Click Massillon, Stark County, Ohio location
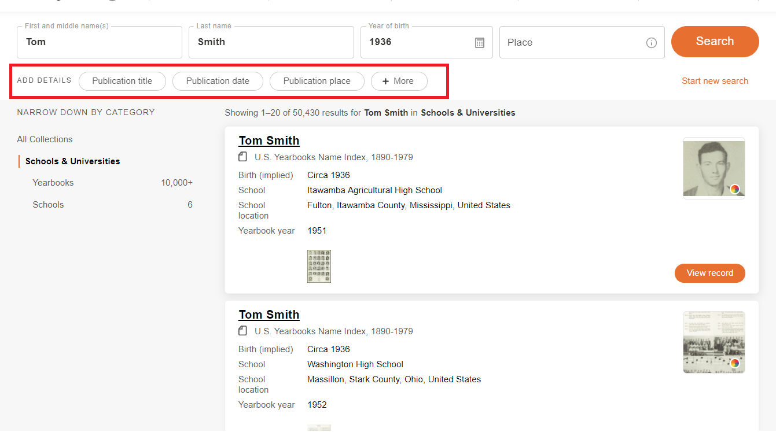Image resolution: width=776 pixels, height=432 pixels. click(394, 379)
